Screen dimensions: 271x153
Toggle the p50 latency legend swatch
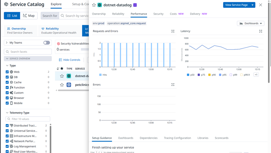point(188,75)
